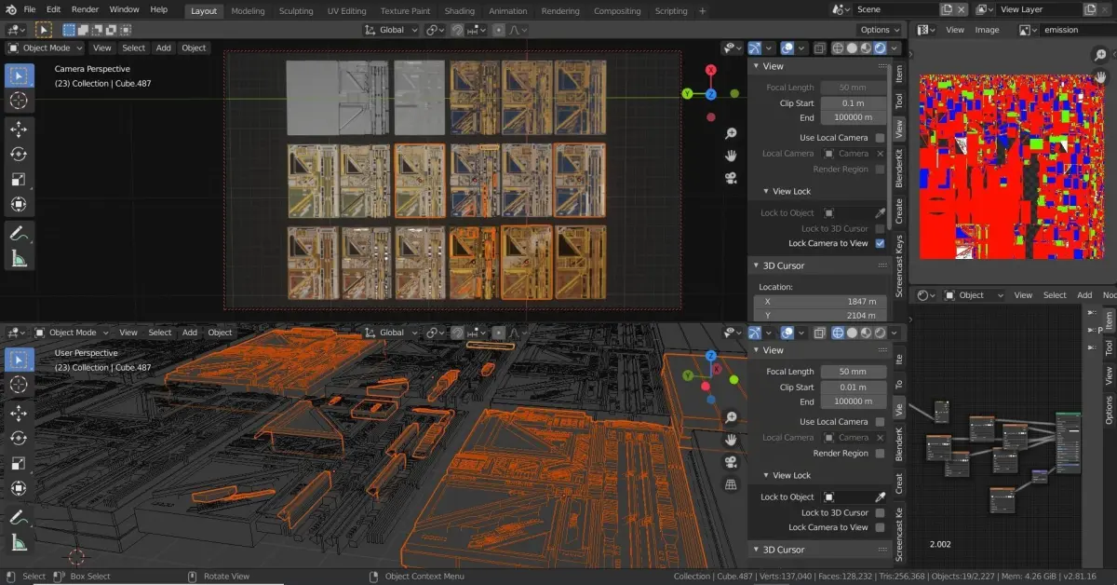Select the Scale tool in top viewport
The image size is (1117, 585).
pos(19,179)
